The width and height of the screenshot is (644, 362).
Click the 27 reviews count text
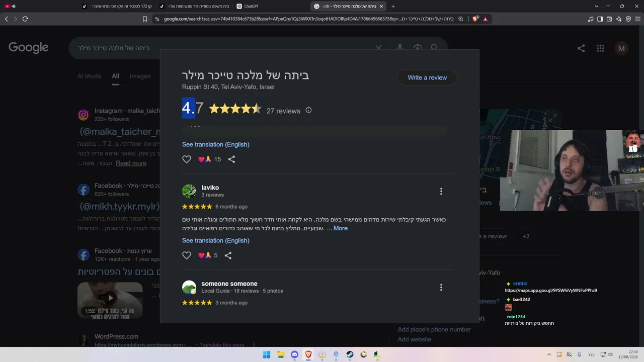coord(283,111)
